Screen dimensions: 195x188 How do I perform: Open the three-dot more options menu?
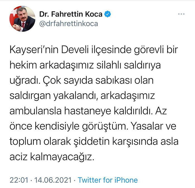click(x=181, y=14)
